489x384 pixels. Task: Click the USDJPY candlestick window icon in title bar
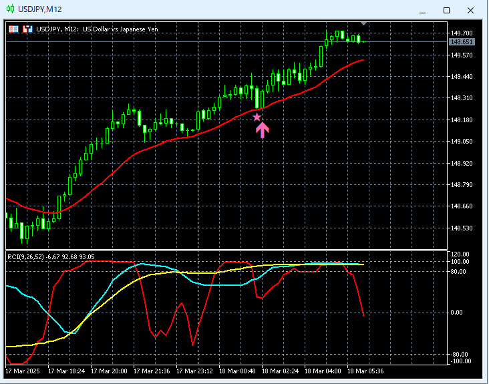[10, 9]
